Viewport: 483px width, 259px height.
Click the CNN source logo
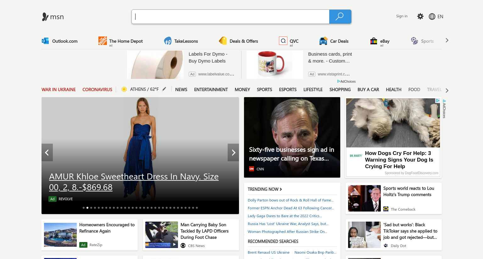(252, 169)
